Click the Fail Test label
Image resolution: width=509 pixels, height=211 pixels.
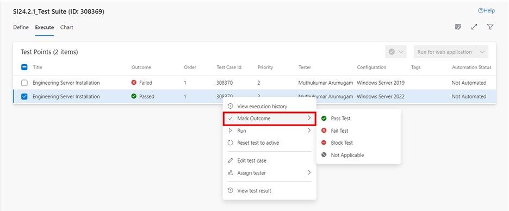coord(339,131)
